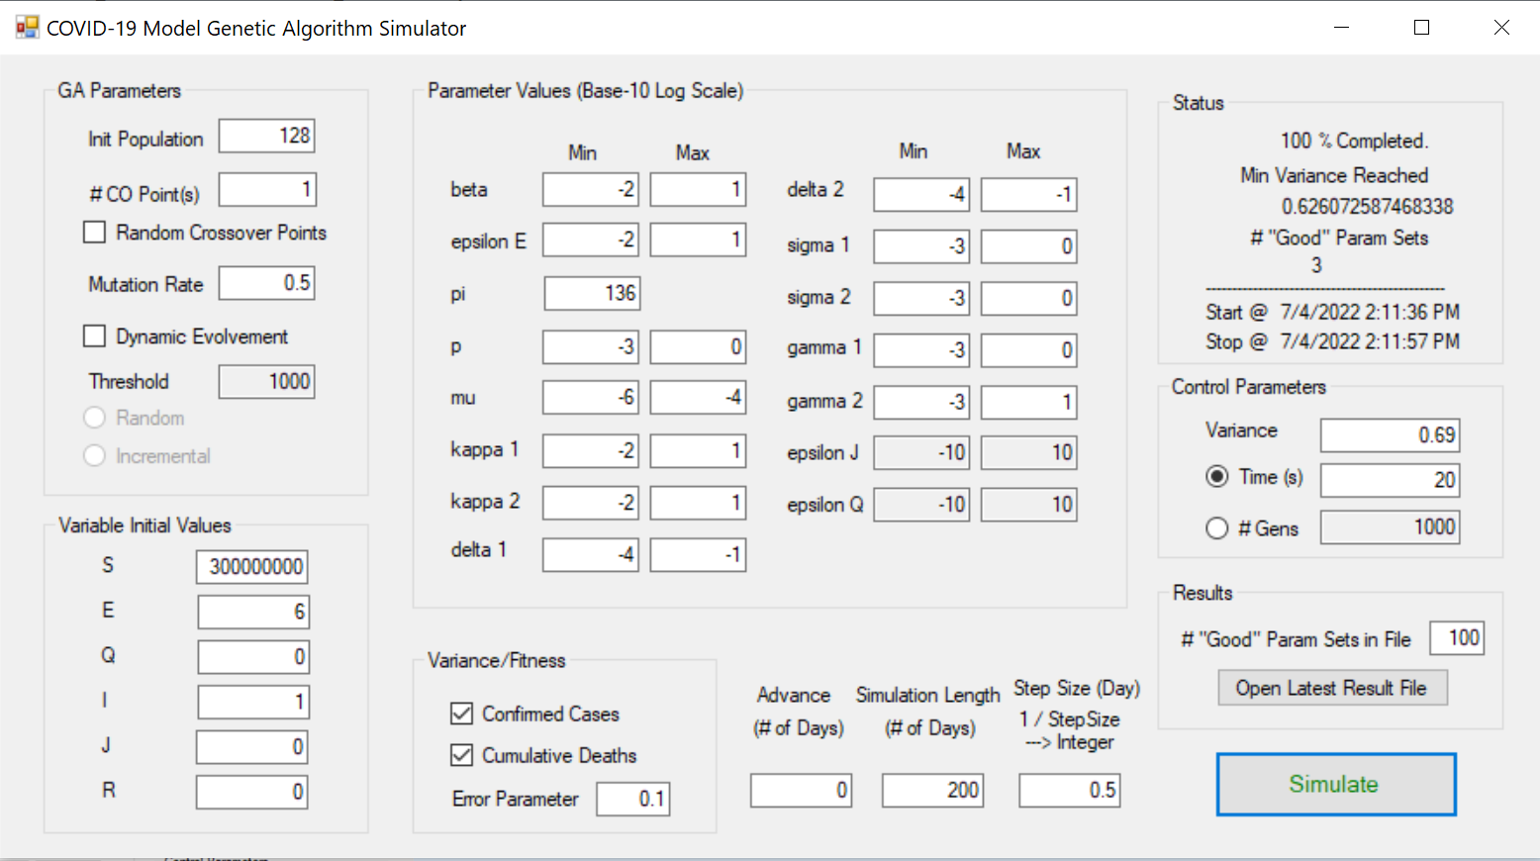Viewport: 1540px width, 861px height.
Task: Uncheck Cumulative Deaths option
Action: pos(461,755)
